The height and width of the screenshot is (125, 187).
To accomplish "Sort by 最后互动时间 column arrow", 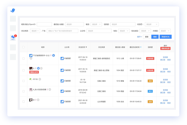I will click(x=141, y=47).
